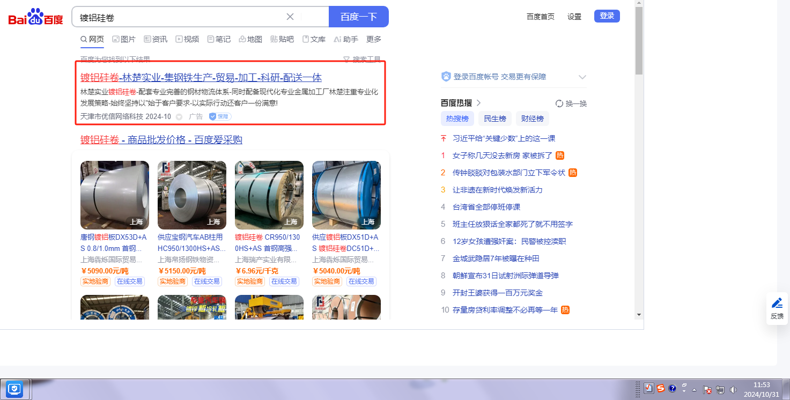The height and width of the screenshot is (400, 790).
Task: Open the 唐钢镀铝板DX53D+AS product title
Action: 115,243
